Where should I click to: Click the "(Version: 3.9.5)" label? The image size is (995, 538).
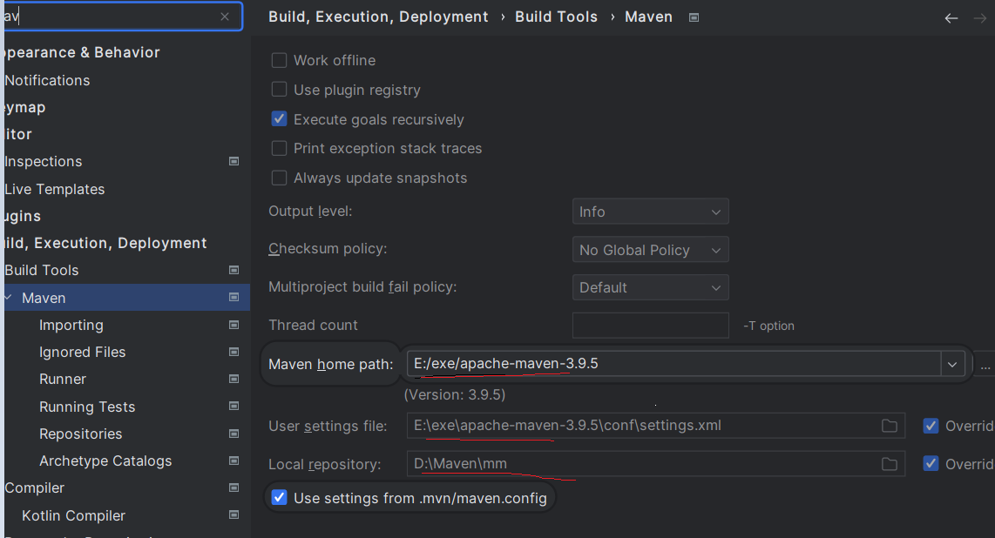coord(454,394)
